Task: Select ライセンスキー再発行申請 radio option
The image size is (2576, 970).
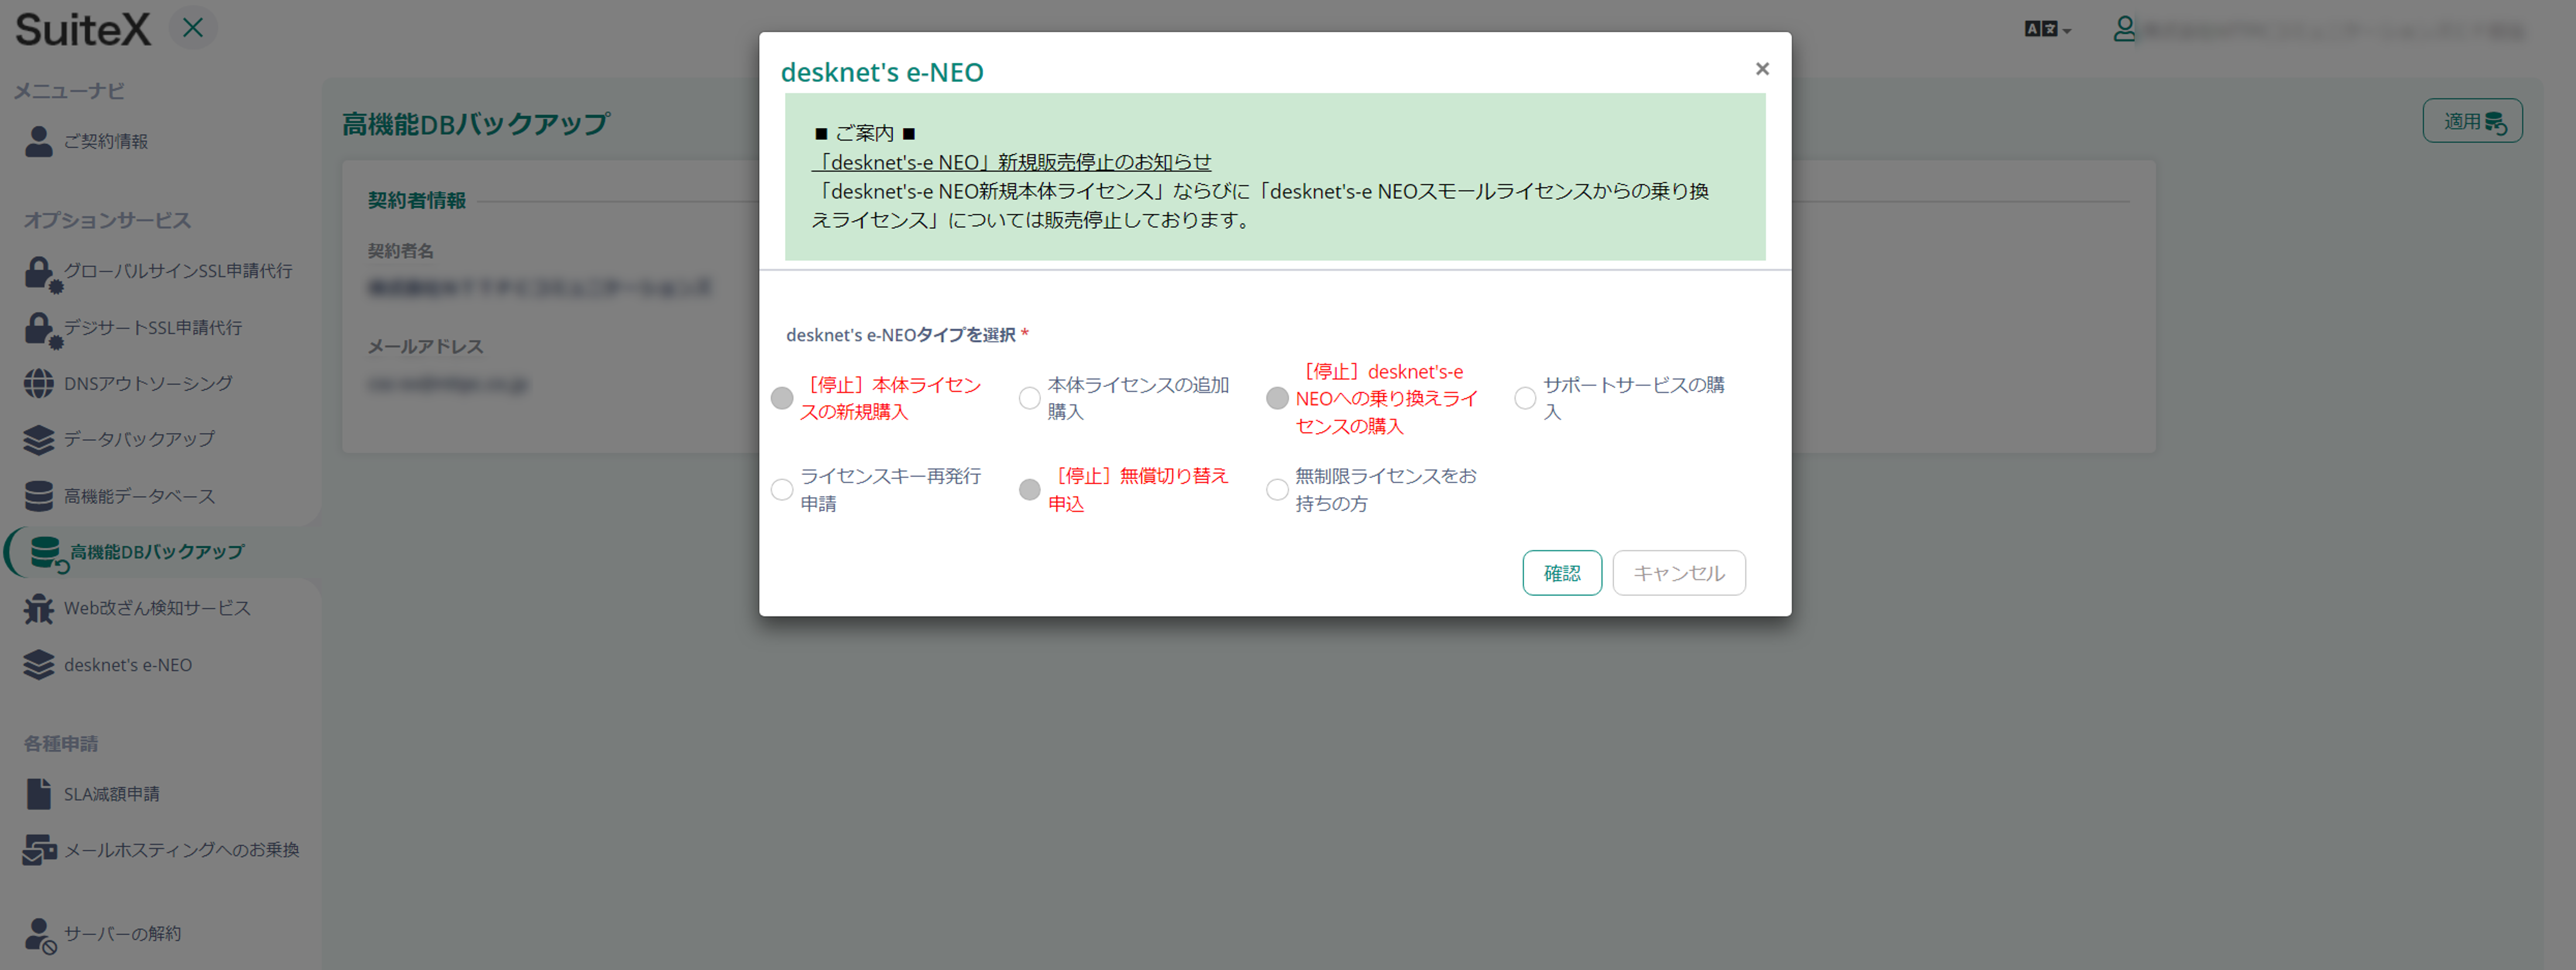Action: coord(782,490)
